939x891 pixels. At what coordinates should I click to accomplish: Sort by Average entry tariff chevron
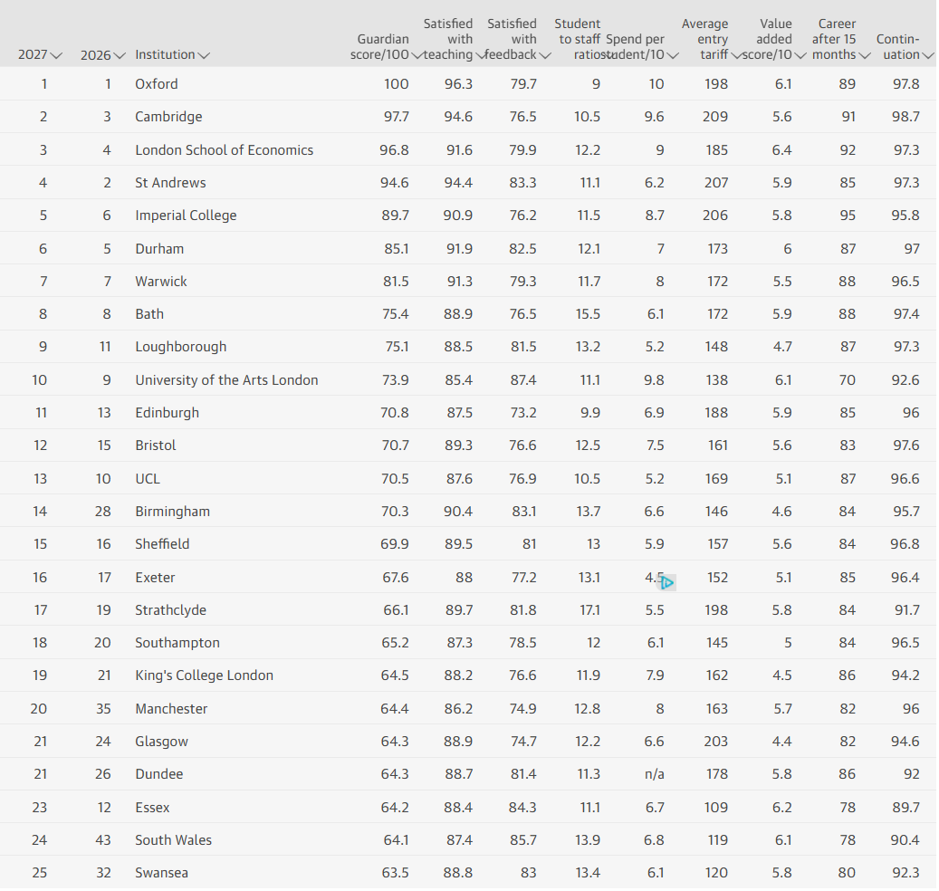[736, 56]
